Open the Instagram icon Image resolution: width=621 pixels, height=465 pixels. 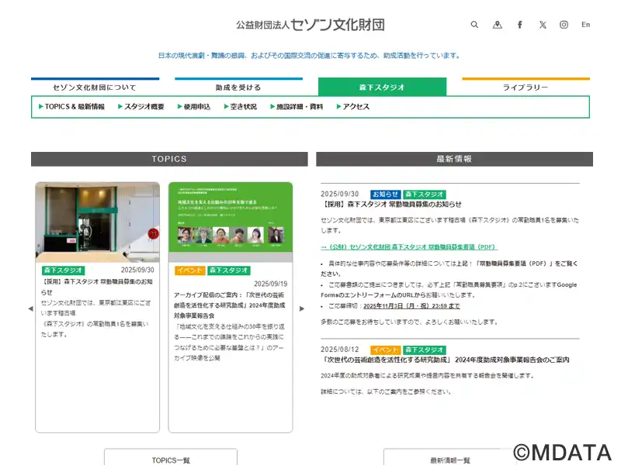coord(564,25)
